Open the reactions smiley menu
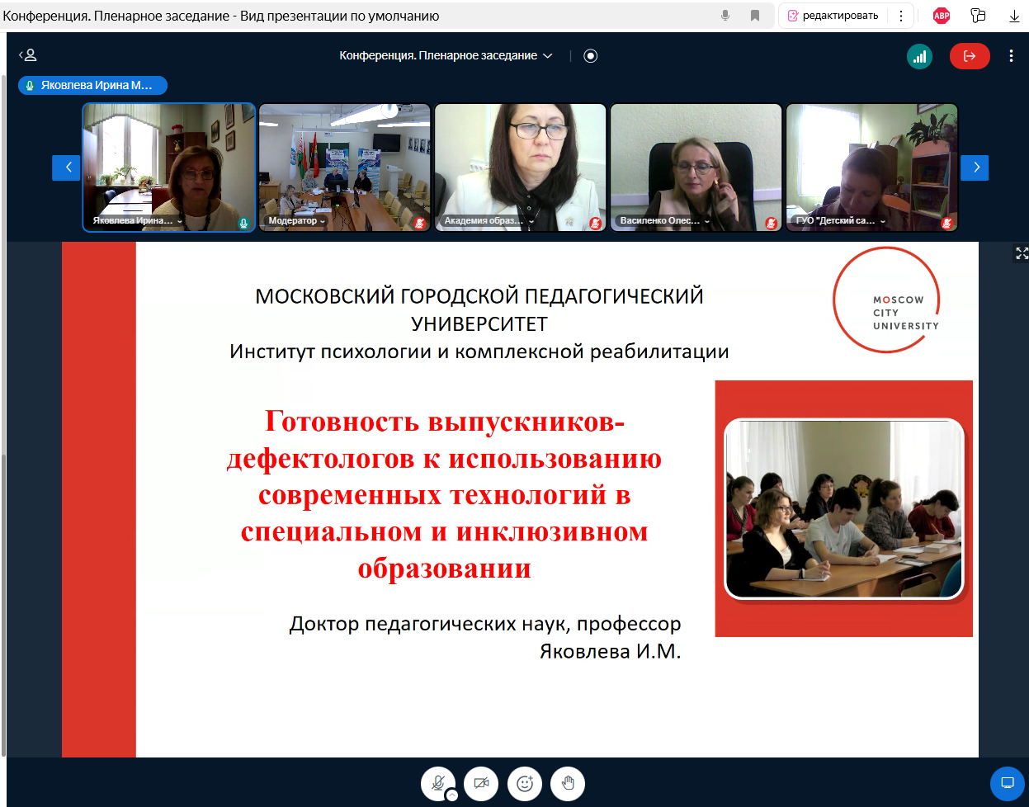The width and height of the screenshot is (1029, 807). [x=525, y=783]
